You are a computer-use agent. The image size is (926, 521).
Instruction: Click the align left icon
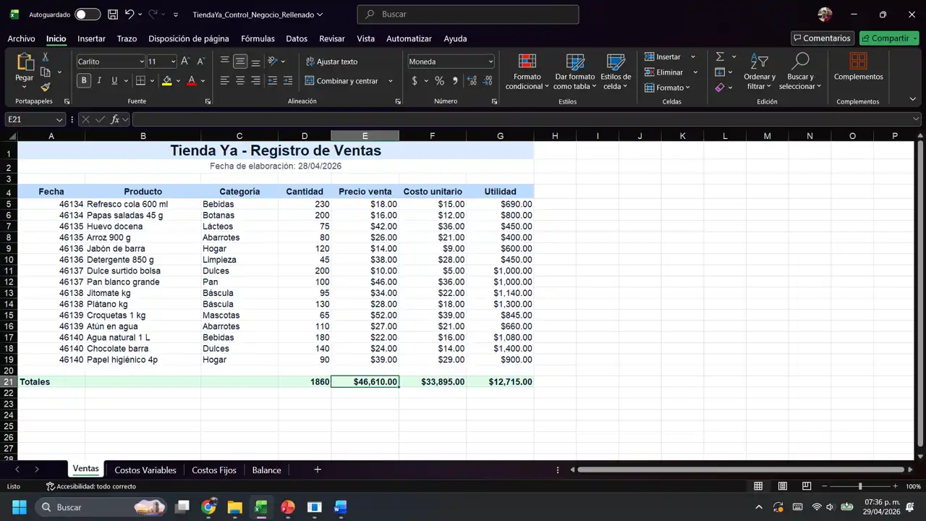tap(224, 81)
